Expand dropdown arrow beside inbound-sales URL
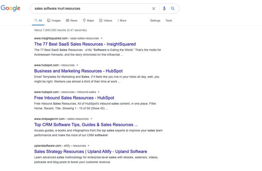This screenshot has height=171, width=262. click(x=99, y=92)
